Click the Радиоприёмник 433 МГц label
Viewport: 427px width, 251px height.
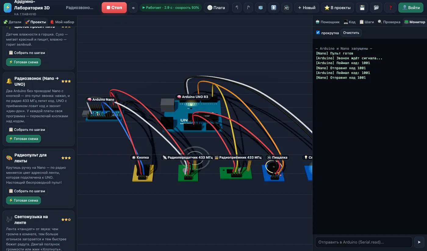click(x=238, y=157)
